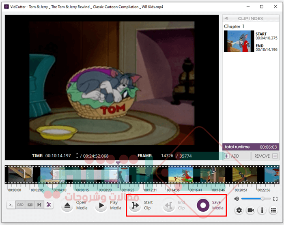Enter fullscreen with the corner-brackets icon
The image size is (284, 225).
click(x=275, y=199)
